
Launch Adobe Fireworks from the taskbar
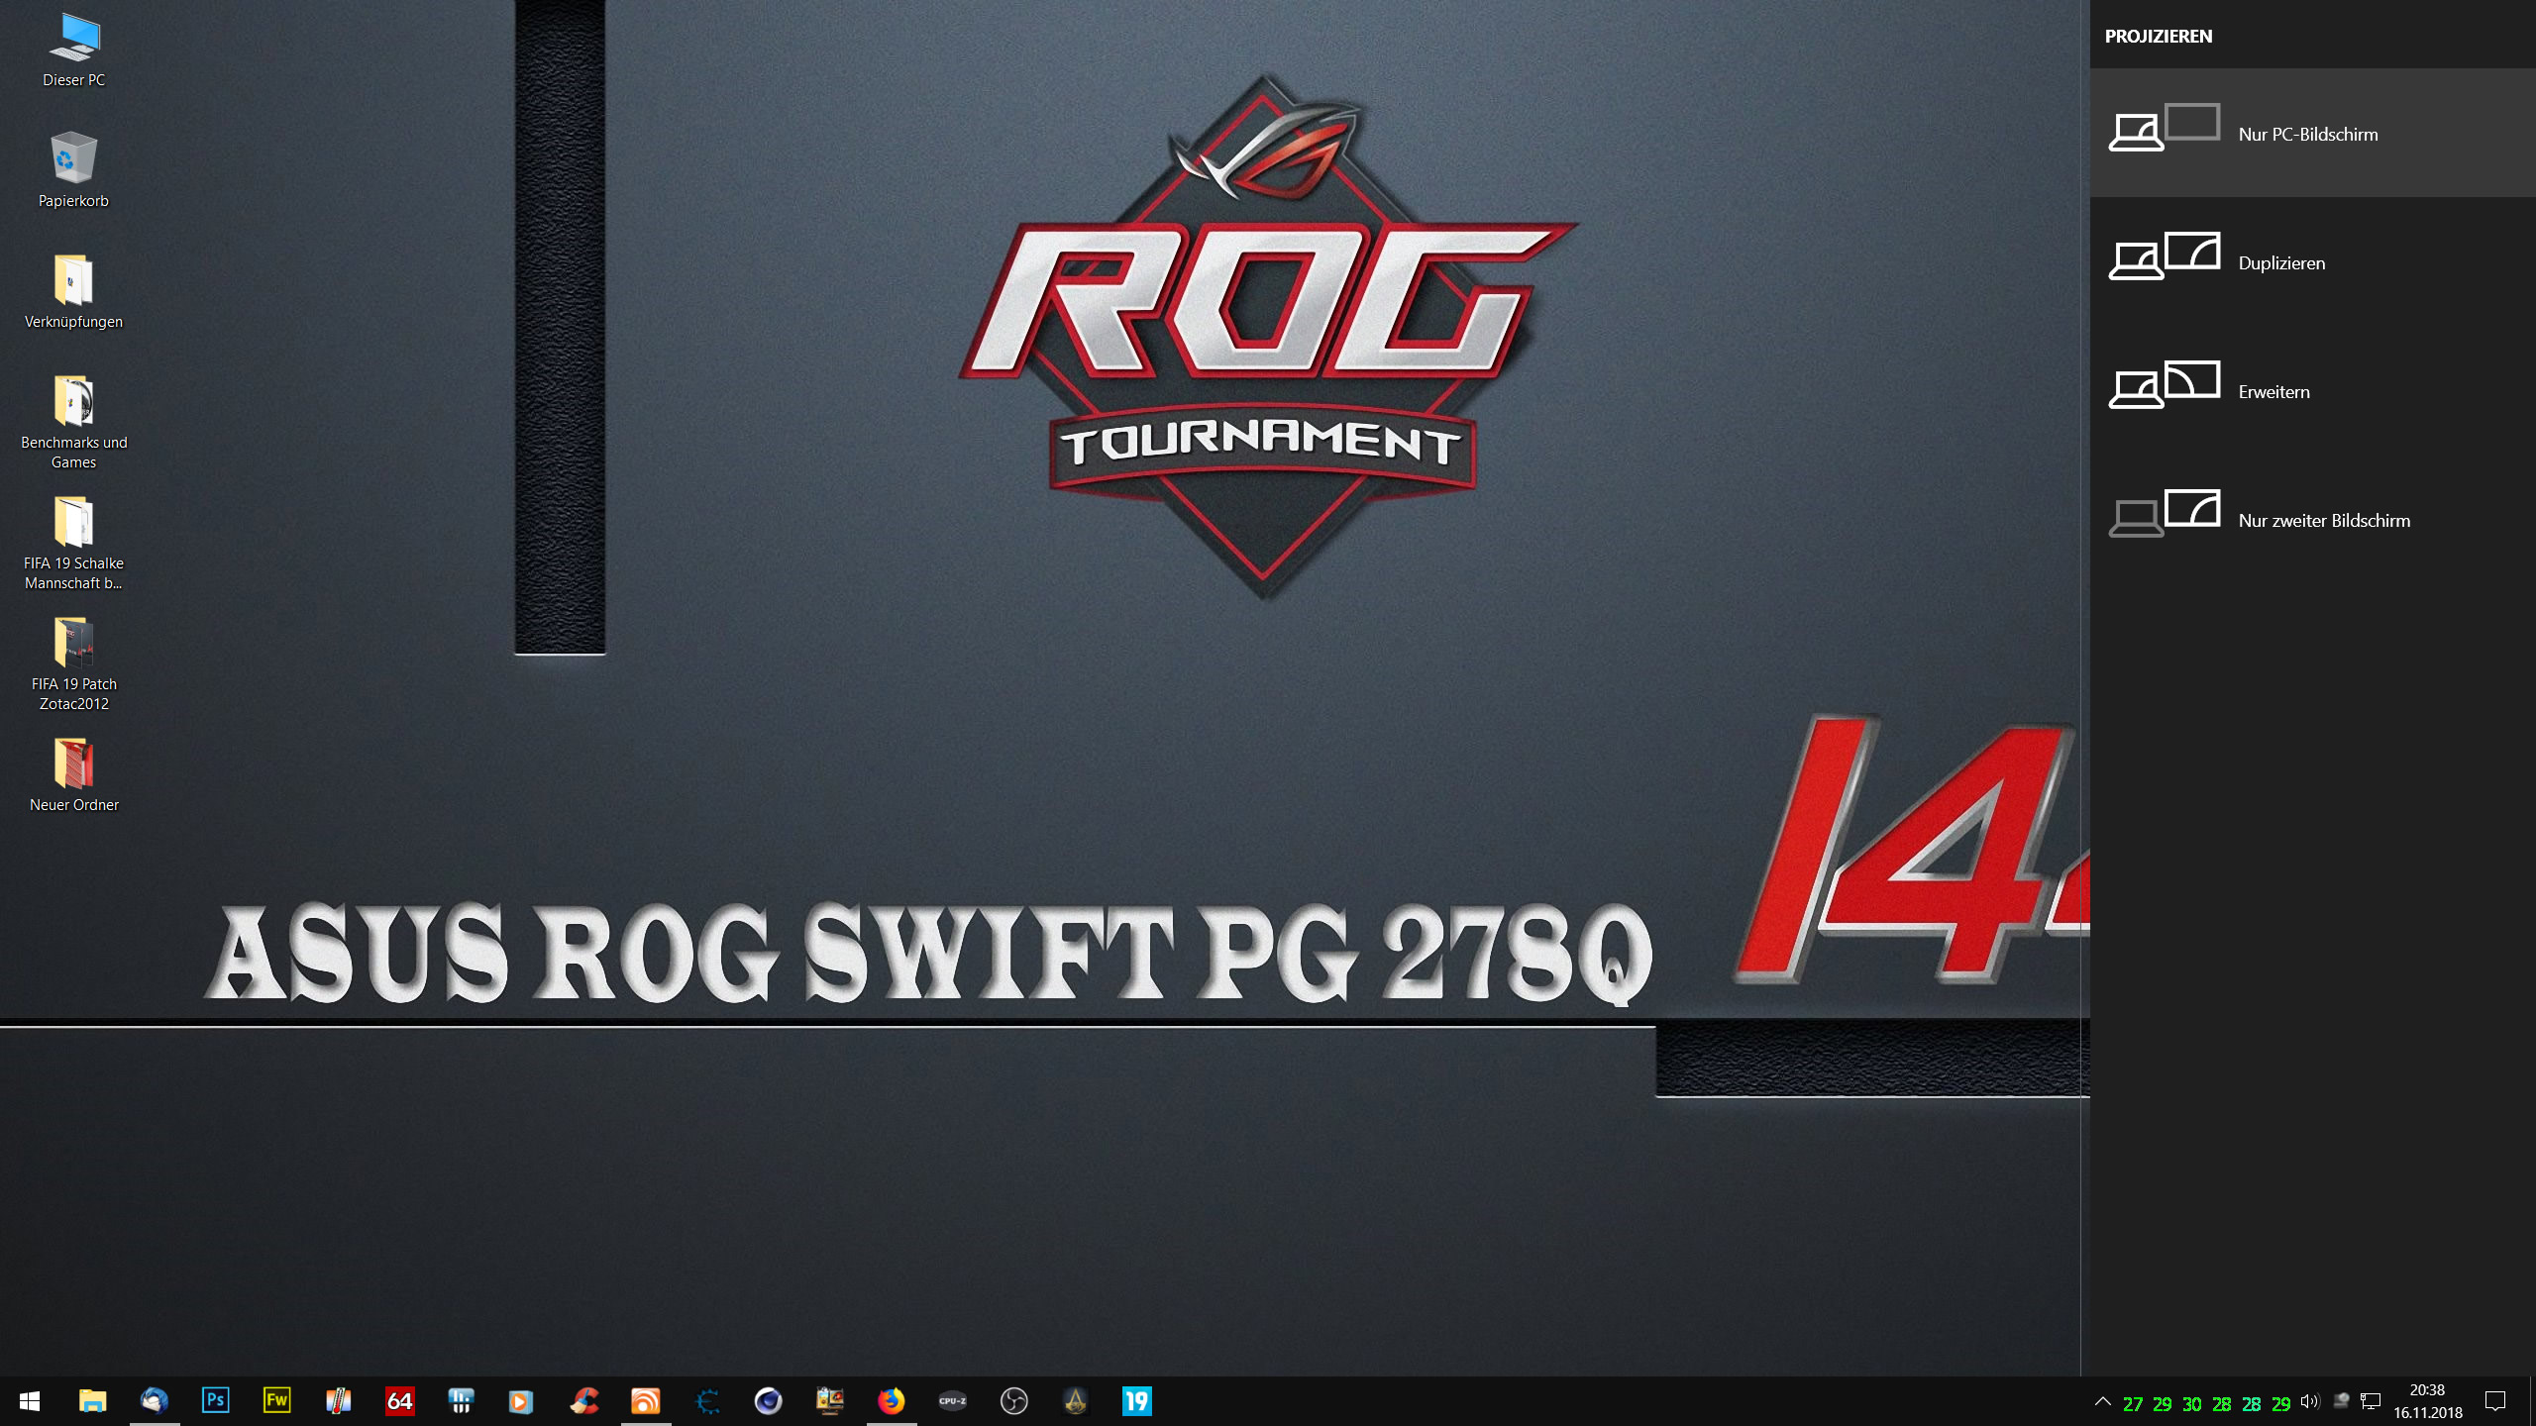276,1400
